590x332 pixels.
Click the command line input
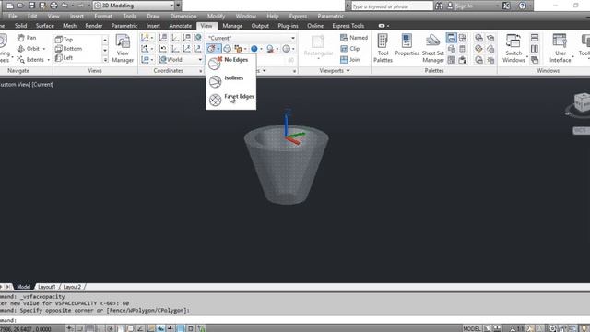[295, 320]
